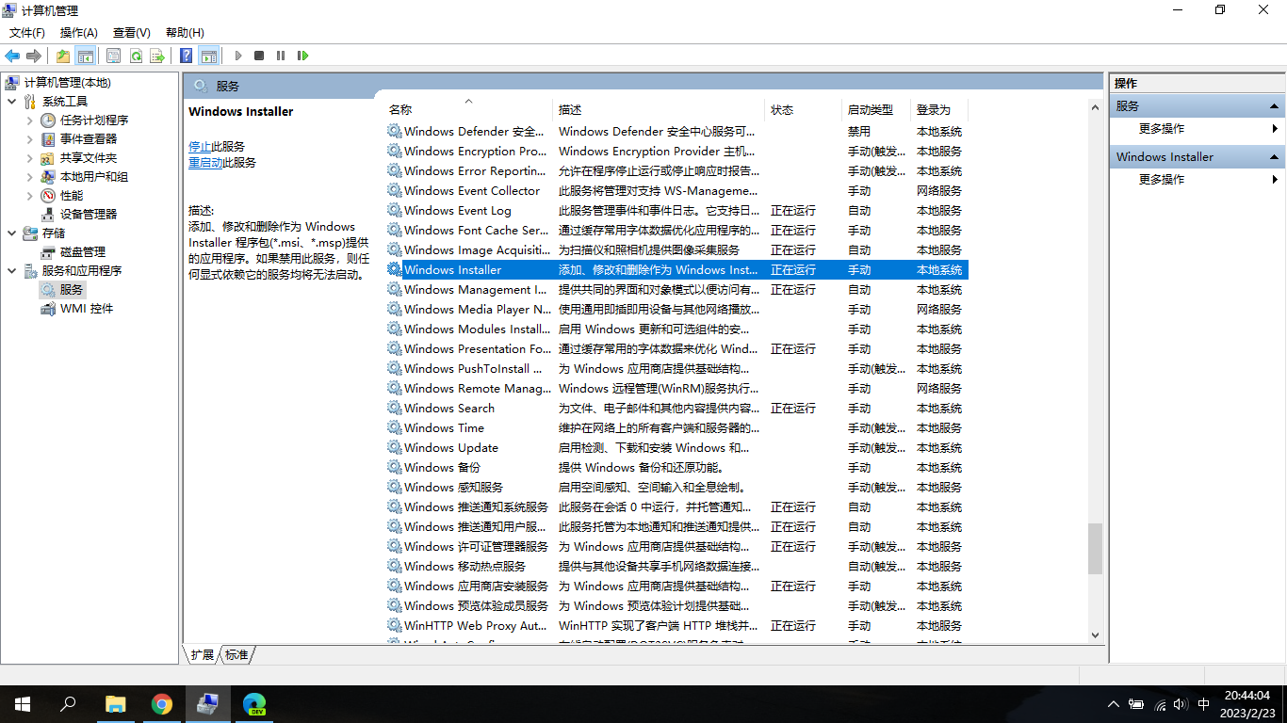Image resolution: width=1287 pixels, height=723 pixels.
Task: Click the 停止 service link
Action: coord(200,147)
